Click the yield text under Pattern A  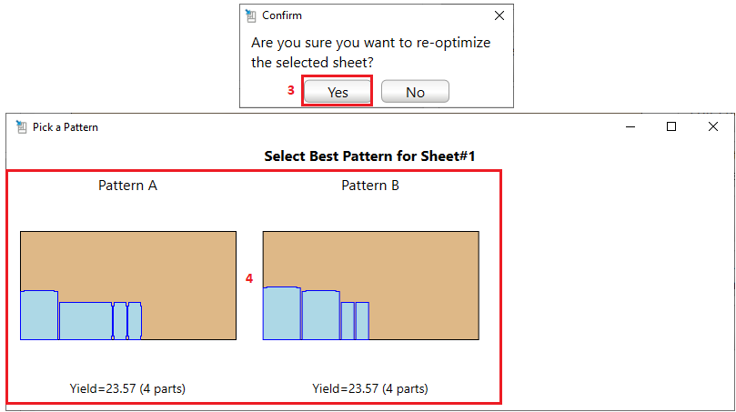pyautogui.click(x=127, y=388)
